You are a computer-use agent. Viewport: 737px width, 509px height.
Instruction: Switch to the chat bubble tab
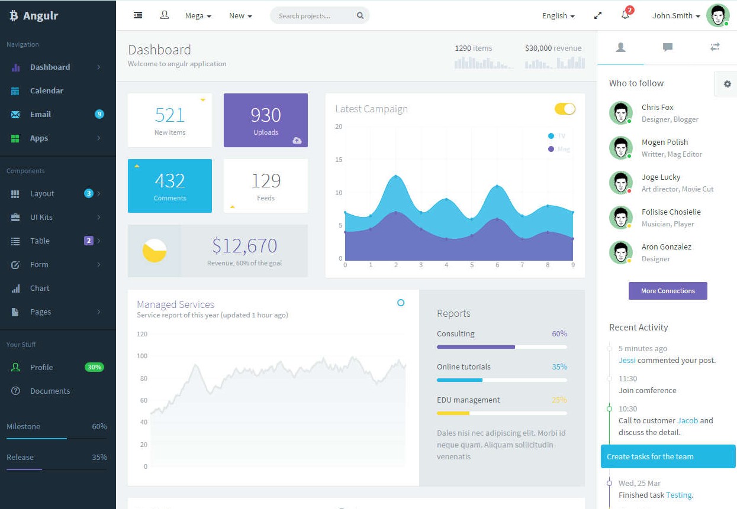668,47
